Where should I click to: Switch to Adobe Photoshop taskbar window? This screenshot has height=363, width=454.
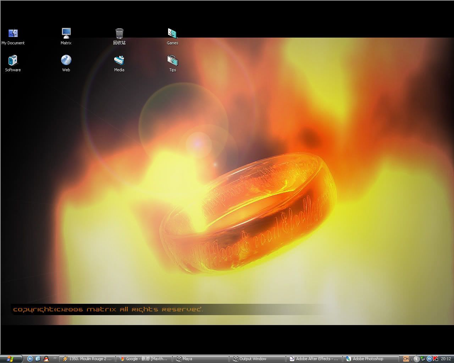point(371,359)
